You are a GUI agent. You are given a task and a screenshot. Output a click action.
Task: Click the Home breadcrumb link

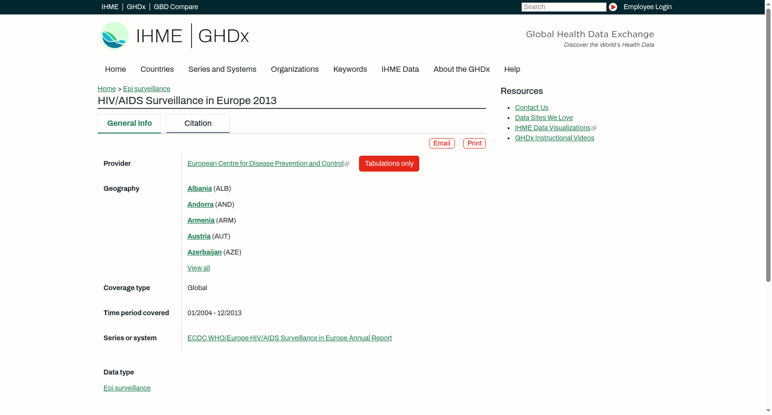click(x=107, y=89)
